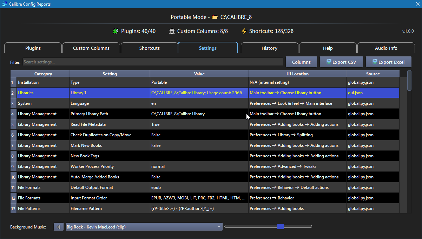Mute background music with speaker button
422x239 pixels.
pos(59,227)
